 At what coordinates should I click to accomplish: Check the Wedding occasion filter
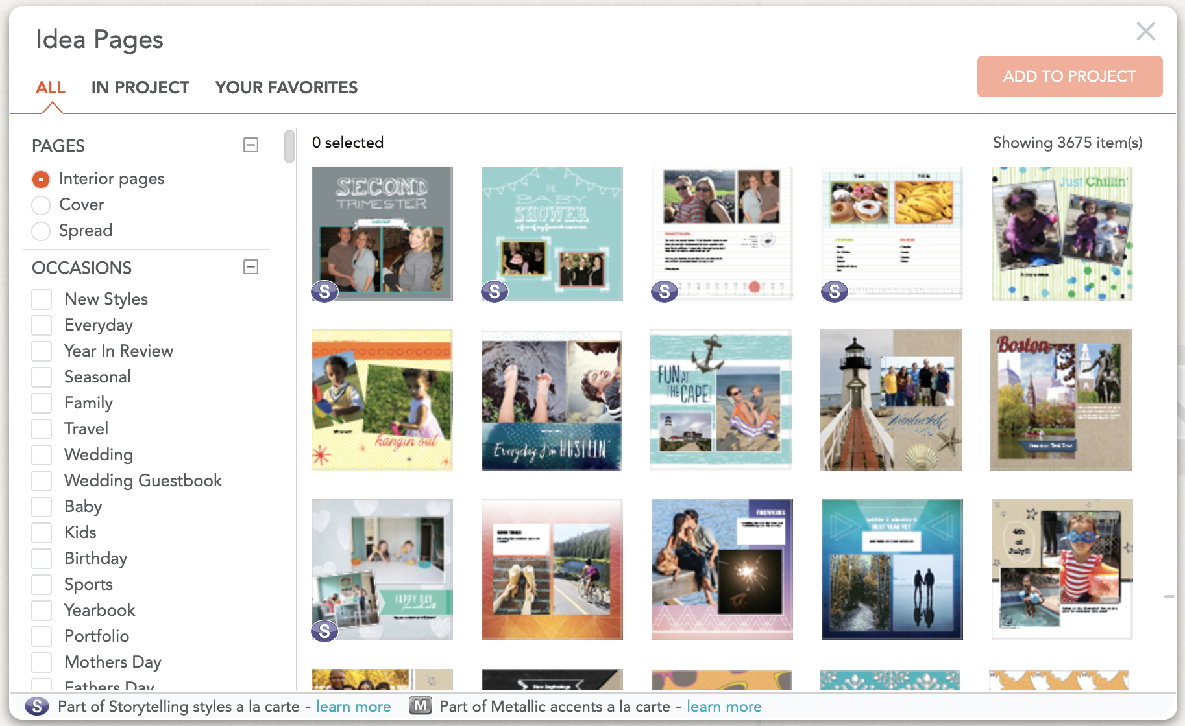[x=42, y=454]
